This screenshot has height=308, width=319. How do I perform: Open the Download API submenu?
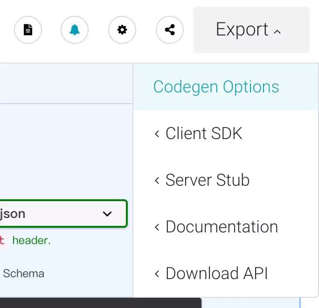[226, 273]
